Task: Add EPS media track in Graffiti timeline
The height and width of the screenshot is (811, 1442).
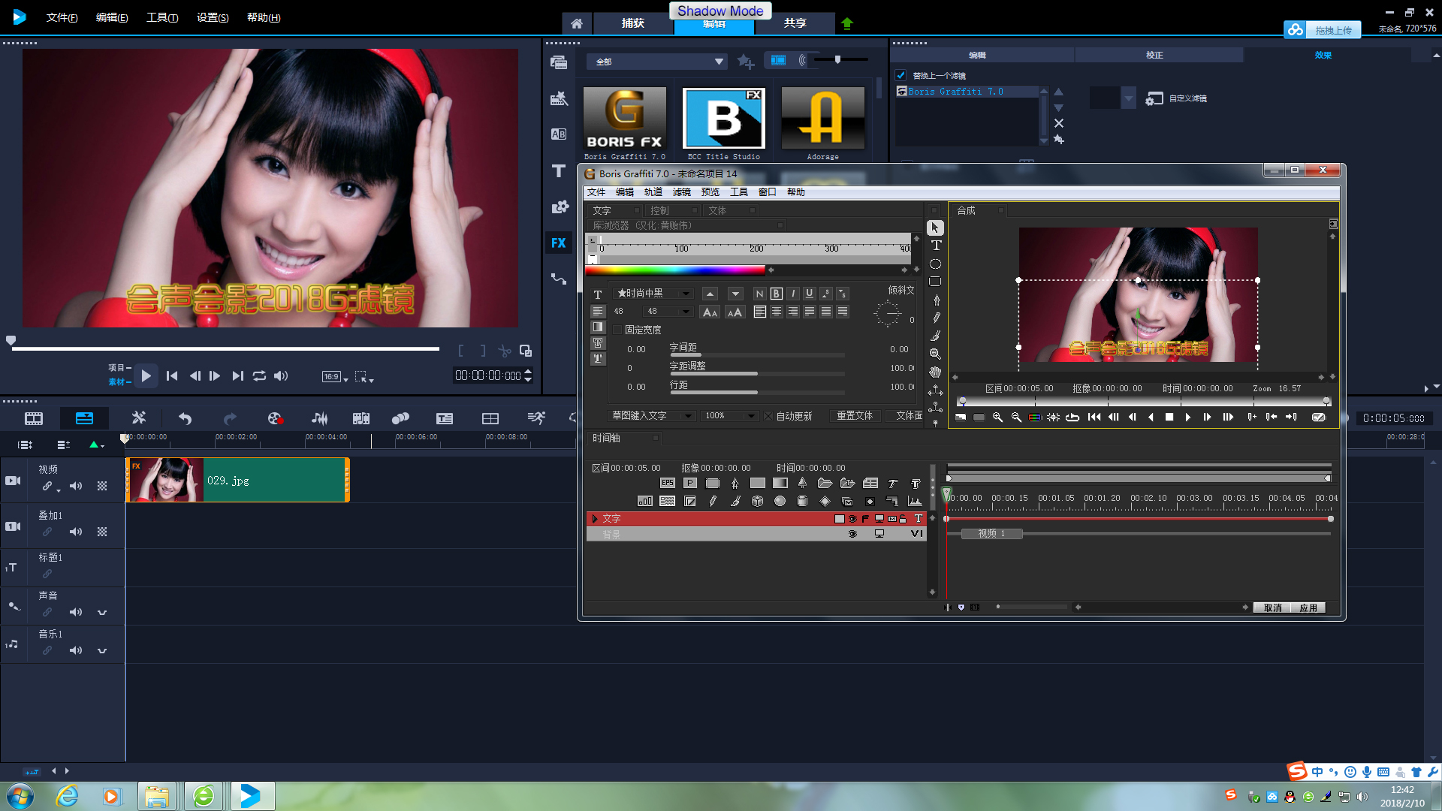Action: tap(667, 483)
